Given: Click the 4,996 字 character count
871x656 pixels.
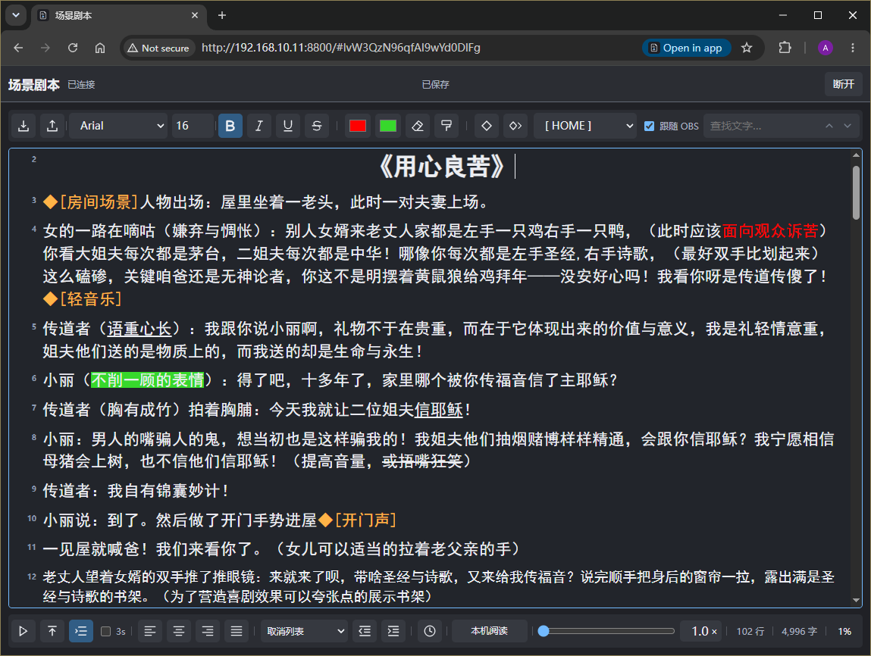Looking at the screenshot, I should 799,632.
